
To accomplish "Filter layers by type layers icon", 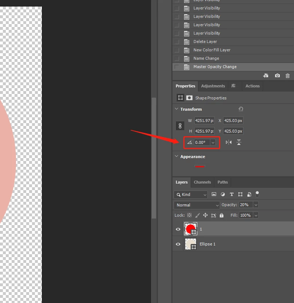I will click(x=232, y=194).
